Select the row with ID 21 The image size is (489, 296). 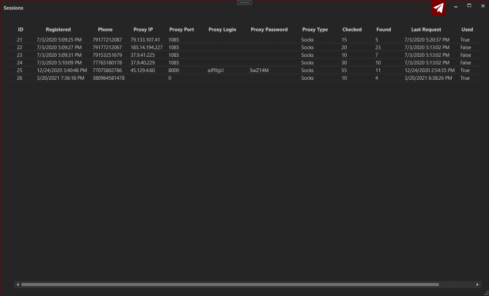pyautogui.click(x=244, y=40)
